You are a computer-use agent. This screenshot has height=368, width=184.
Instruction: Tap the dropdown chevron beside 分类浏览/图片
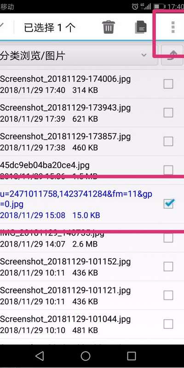pyautogui.click(x=144, y=55)
